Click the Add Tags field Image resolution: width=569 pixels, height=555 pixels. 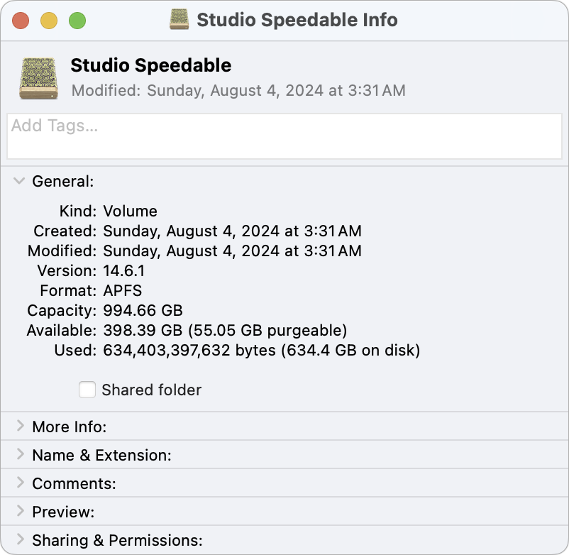284,136
